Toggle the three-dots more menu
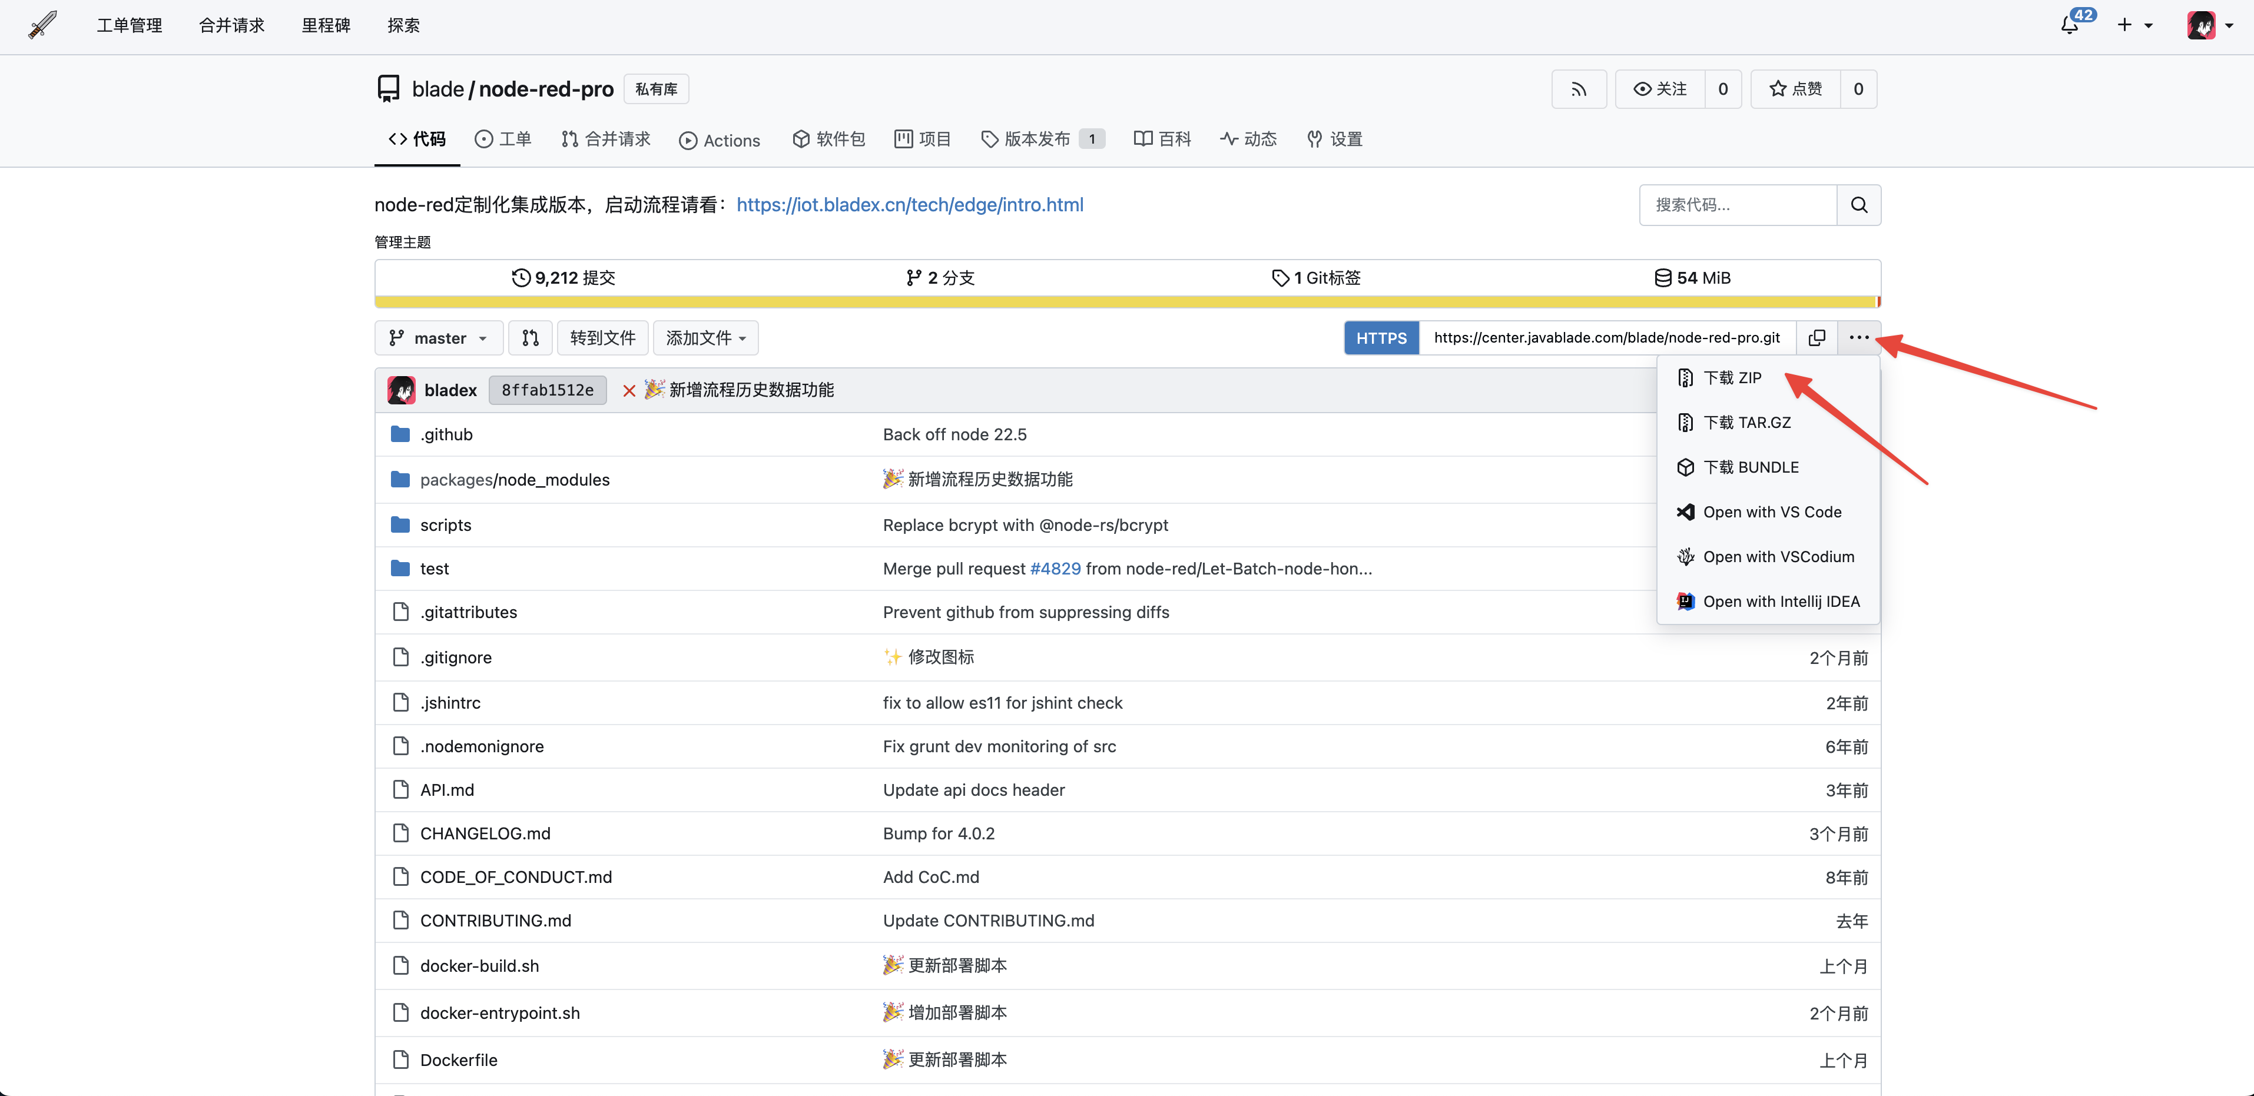Screen dimensions: 2254x1096 [x=1858, y=338]
